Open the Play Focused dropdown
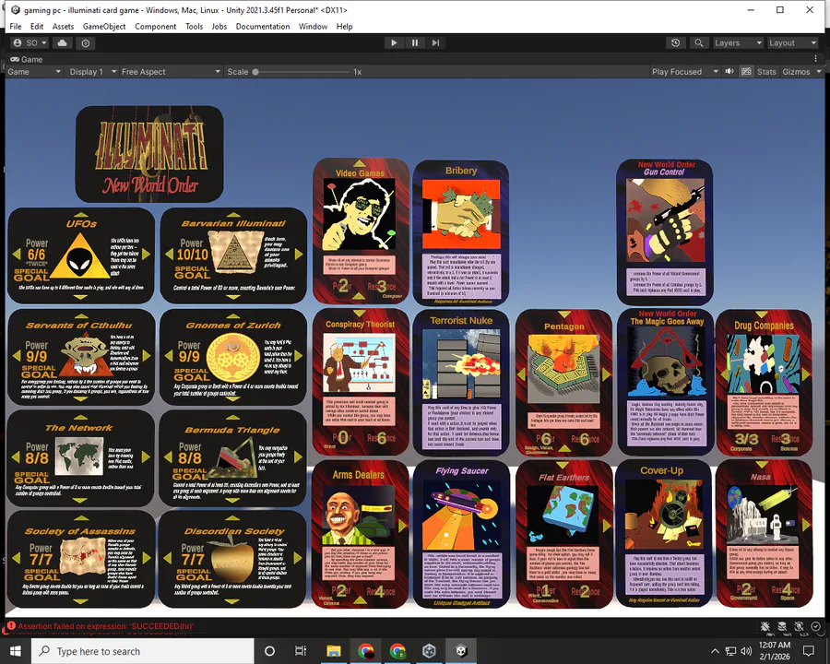This screenshot has width=830, height=664. 685,72
